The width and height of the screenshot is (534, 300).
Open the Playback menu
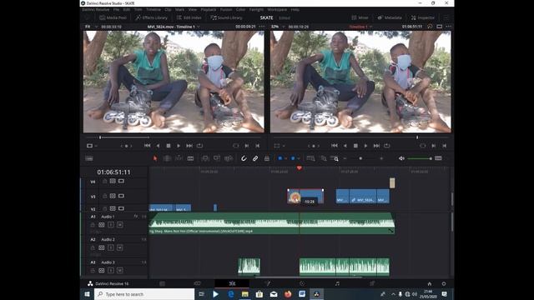click(x=209, y=10)
